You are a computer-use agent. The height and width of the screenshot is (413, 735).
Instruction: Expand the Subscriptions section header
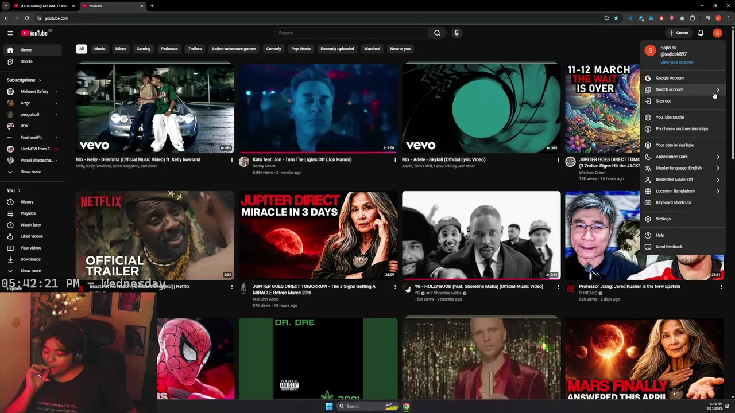[24, 80]
